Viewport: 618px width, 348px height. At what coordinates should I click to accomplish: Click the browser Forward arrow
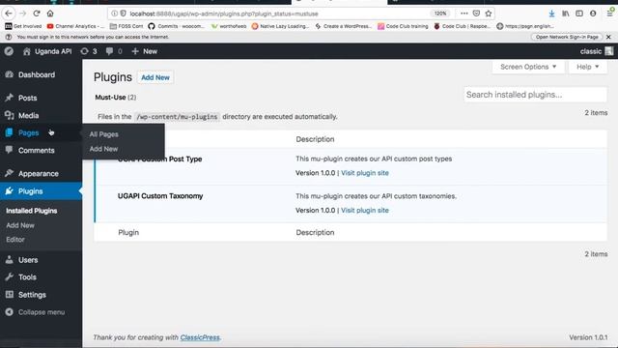(x=23, y=14)
